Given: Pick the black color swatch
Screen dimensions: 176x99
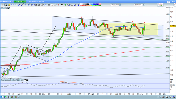Looking at the screenshot, I should [x=88, y=4].
